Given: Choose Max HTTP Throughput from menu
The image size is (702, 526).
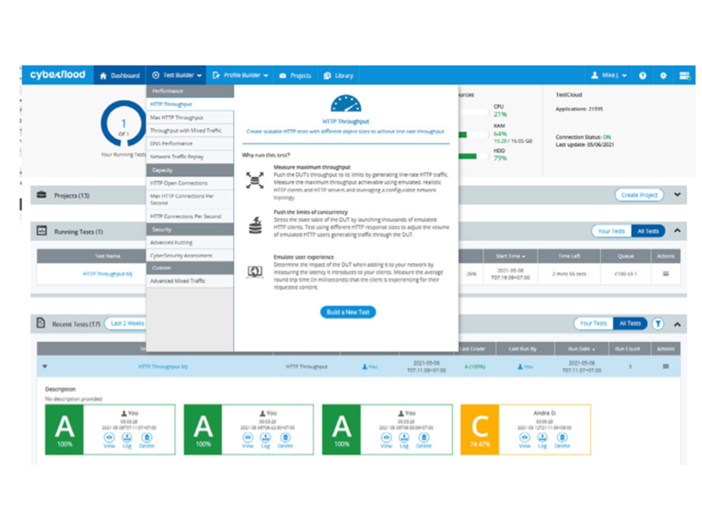Looking at the screenshot, I should 190,117.
